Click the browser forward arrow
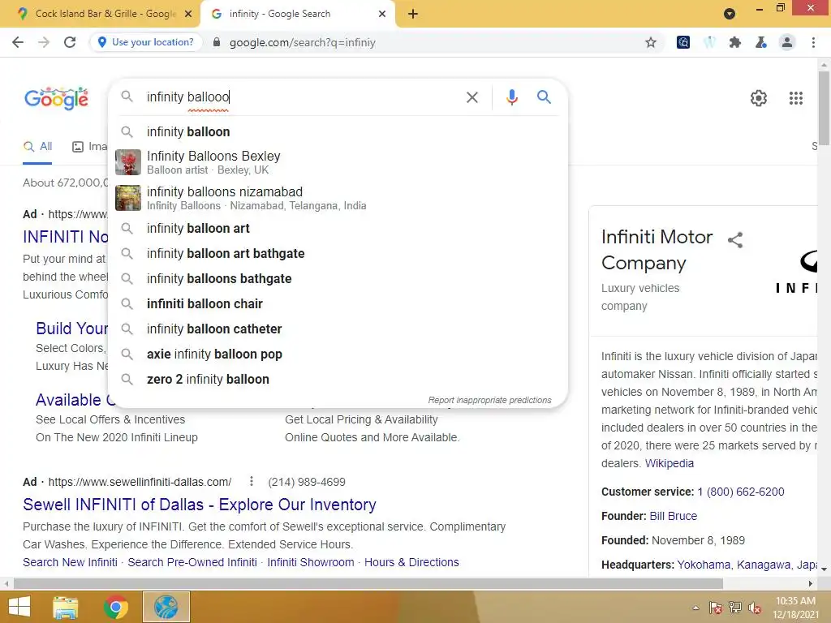The image size is (831, 623). 44,42
